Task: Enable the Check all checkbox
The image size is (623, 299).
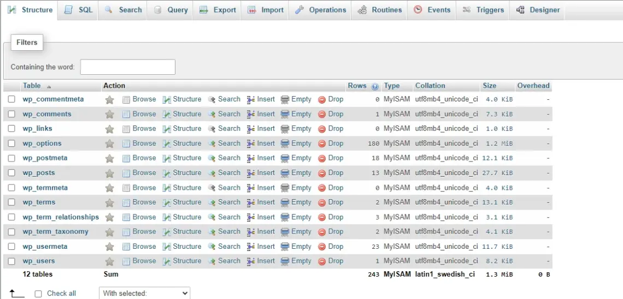Action: 38,294
